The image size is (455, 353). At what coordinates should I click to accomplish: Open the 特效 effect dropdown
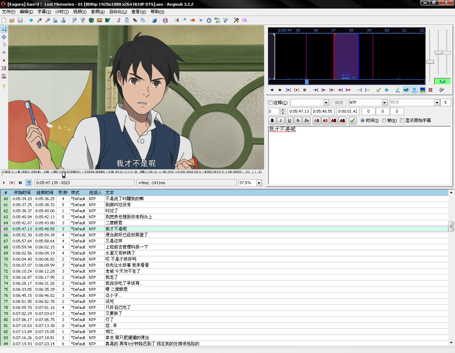pyautogui.click(x=437, y=103)
